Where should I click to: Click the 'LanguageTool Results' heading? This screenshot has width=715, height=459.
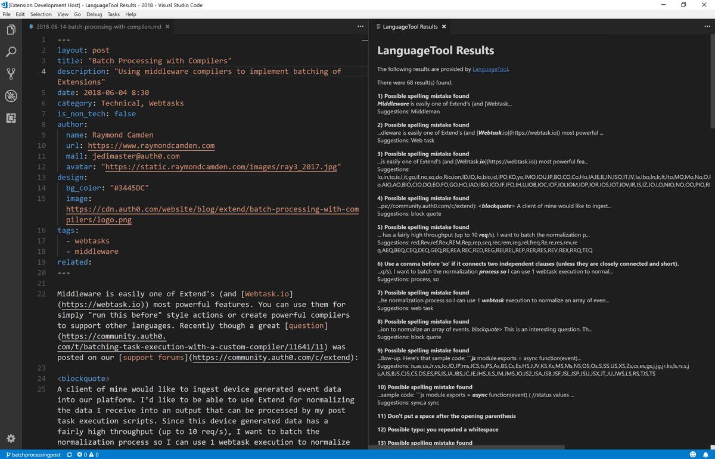[x=436, y=51]
